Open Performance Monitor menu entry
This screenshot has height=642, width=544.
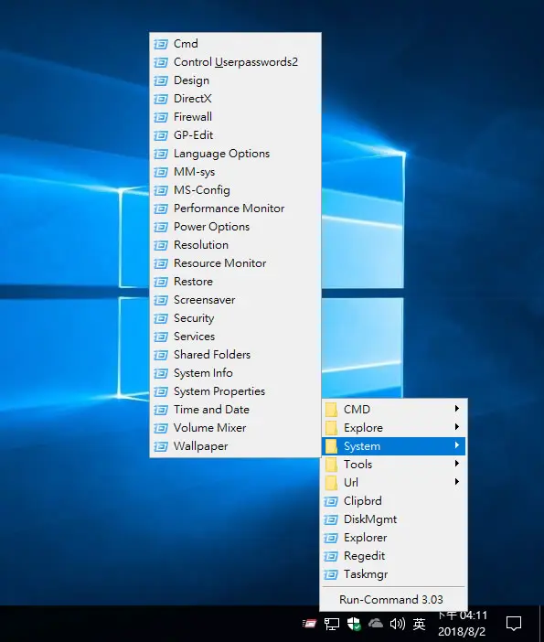tap(235, 209)
